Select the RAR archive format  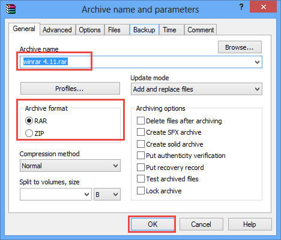point(29,121)
